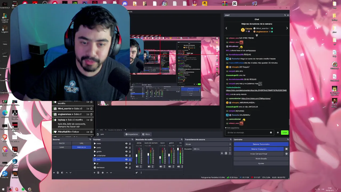The width and height of the screenshot is (341, 192).
Task: Open virtual camera settings gear icon
Action: [286, 154]
